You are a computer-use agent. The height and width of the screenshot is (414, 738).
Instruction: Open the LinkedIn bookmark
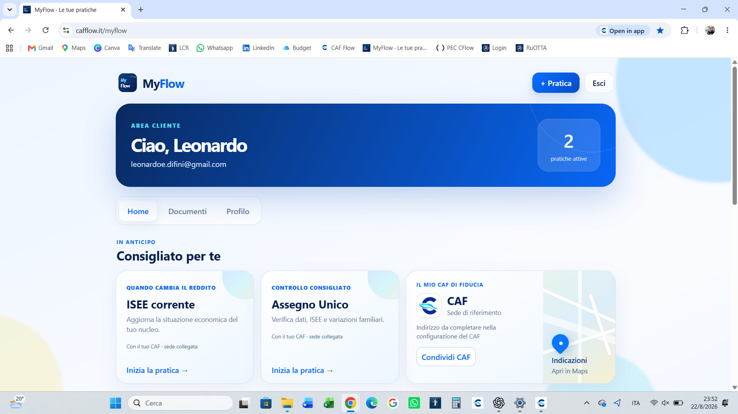tap(258, 48)
